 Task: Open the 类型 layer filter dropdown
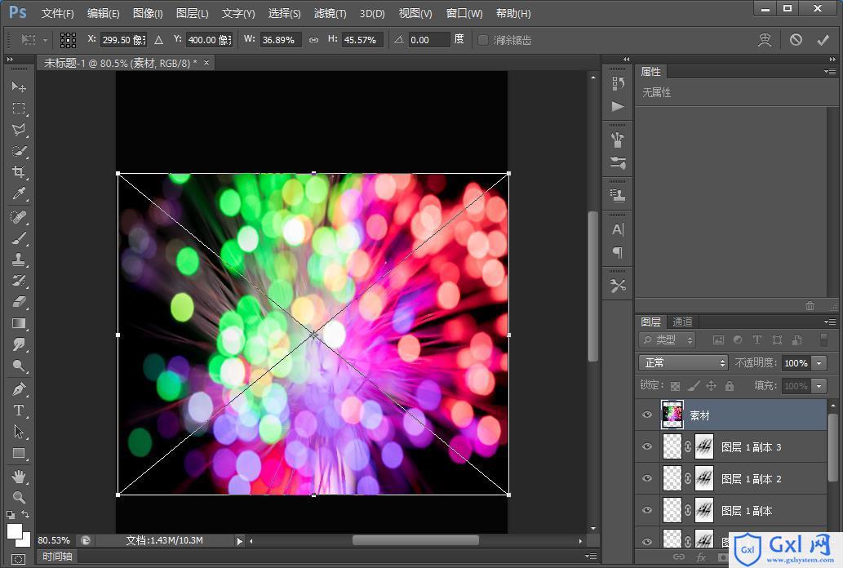point(668,339)
